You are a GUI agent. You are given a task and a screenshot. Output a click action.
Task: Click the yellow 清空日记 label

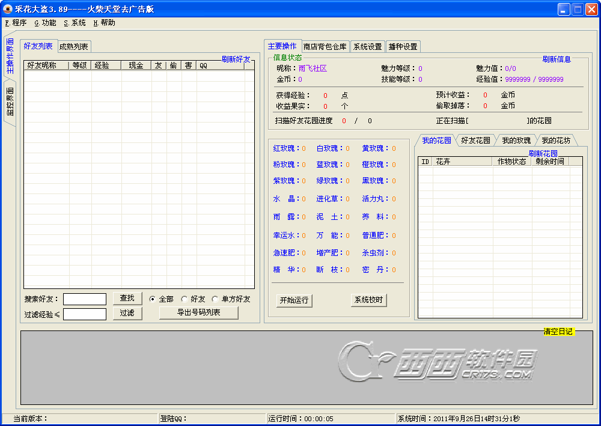coord(558,332)
